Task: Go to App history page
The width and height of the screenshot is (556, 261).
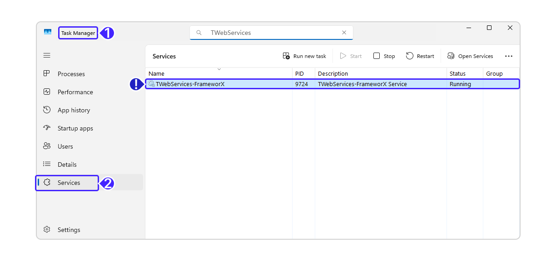Action: tap(74, 110)
